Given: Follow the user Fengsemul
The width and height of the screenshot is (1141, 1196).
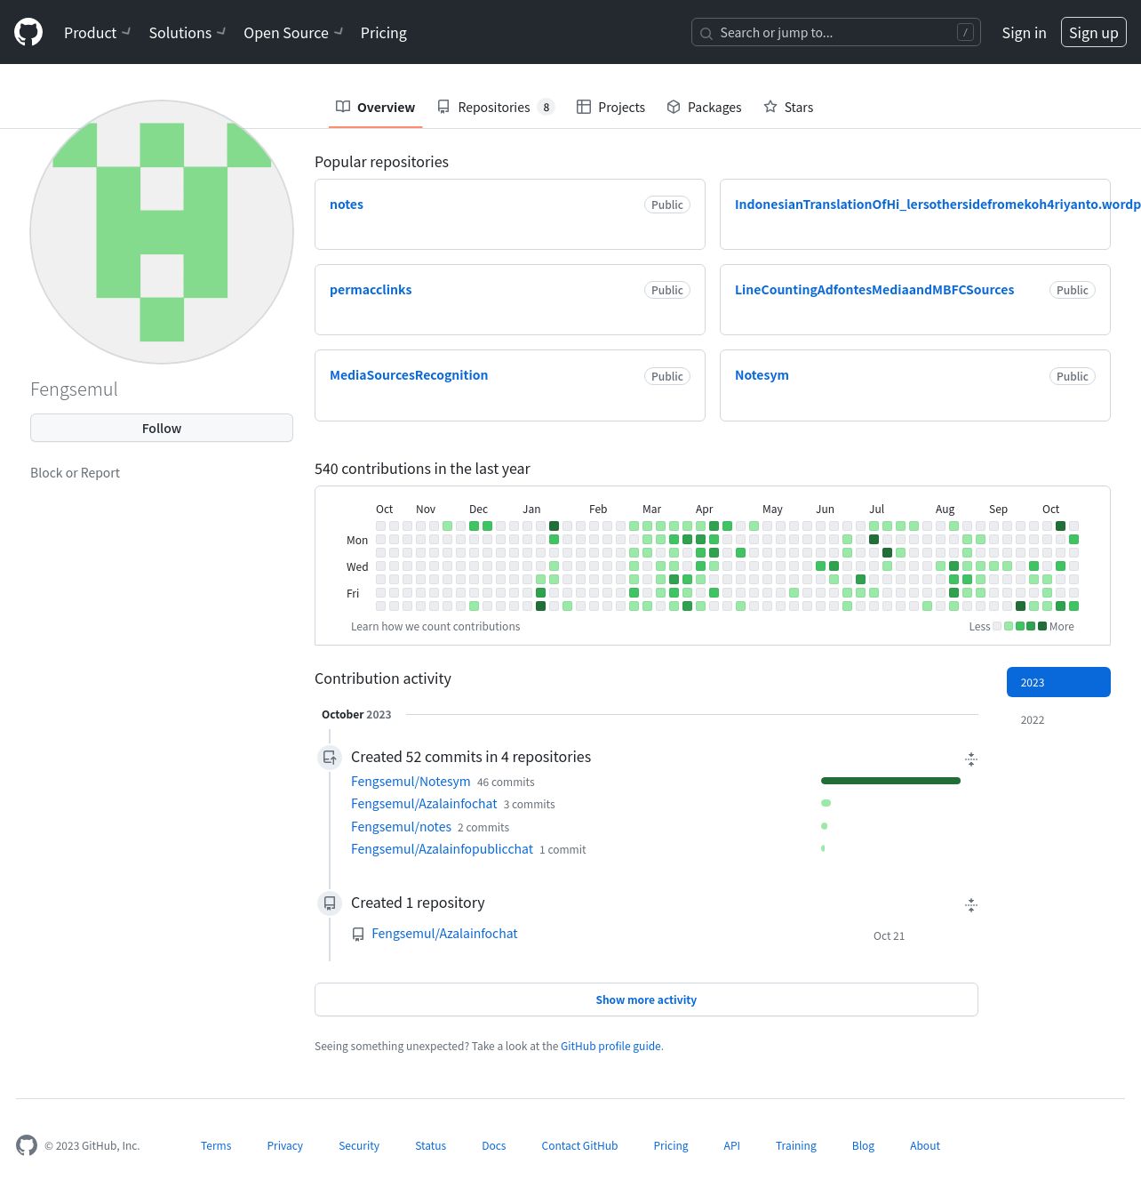Looking at the screenshot, I should [162, 428].
